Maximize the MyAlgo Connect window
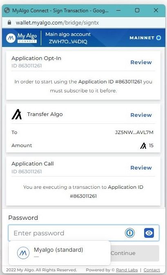The image size is (167, 275). (137, 10)
